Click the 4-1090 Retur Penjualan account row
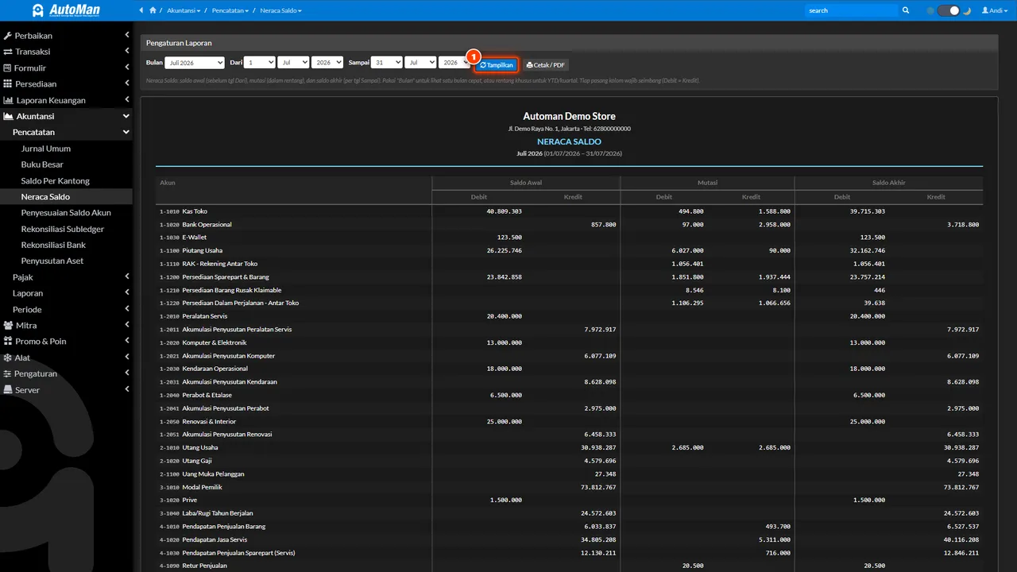This screenshot has height=572, width=1017. point(569,566)
